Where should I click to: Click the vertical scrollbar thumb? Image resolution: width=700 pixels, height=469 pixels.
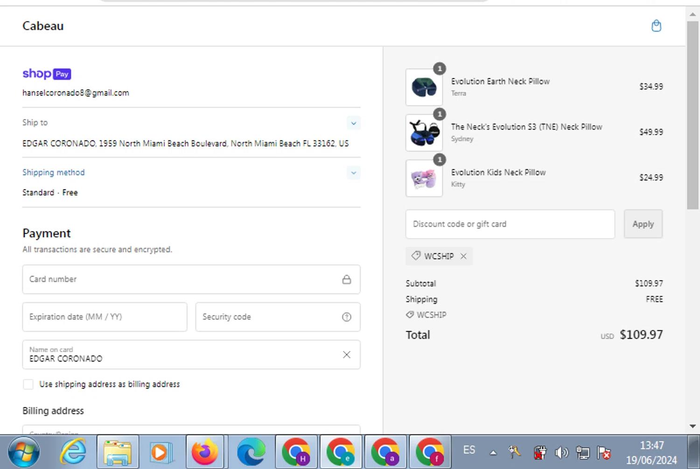coord(693,115)
